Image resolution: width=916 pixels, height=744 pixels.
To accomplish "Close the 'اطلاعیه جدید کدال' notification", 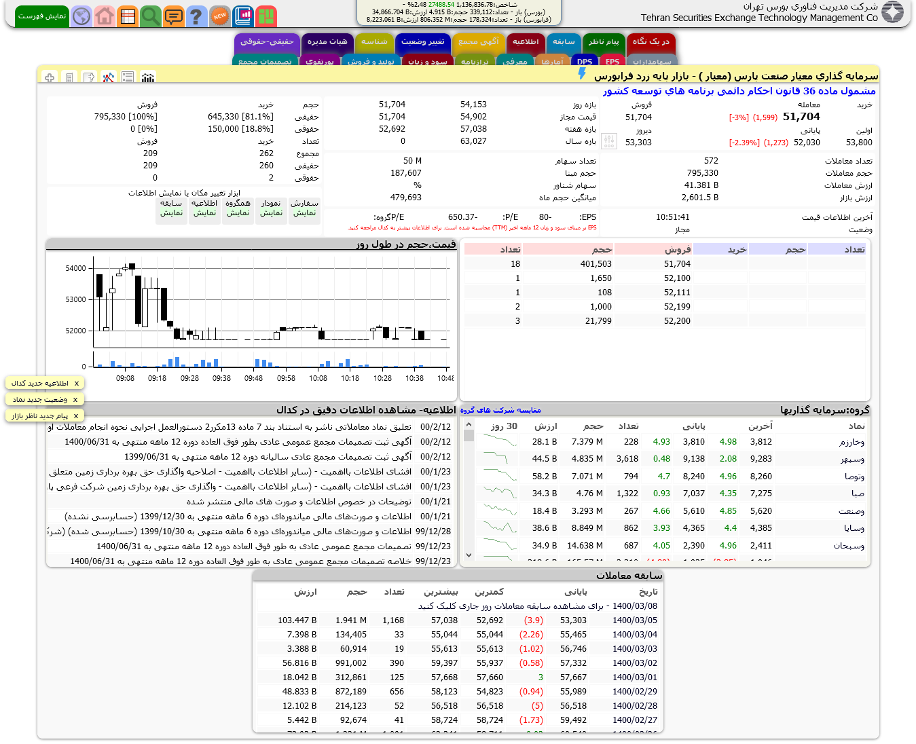I will pyautogui.click(x=76, y=384).
